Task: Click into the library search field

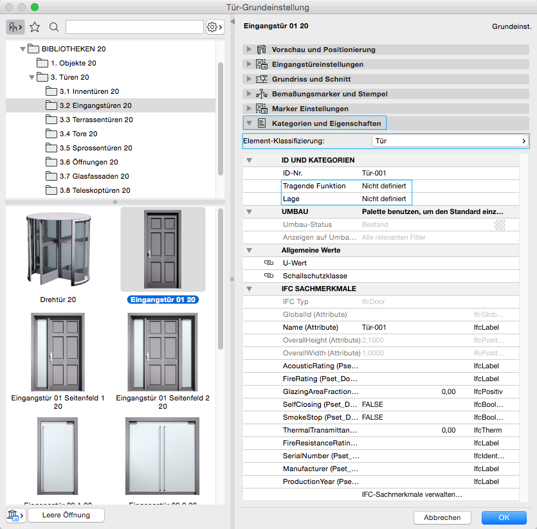Action: coord(134,27)
